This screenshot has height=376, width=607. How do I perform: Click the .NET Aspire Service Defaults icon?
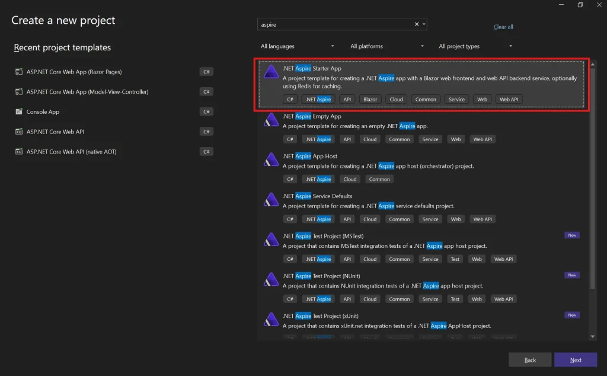(271, 199)
